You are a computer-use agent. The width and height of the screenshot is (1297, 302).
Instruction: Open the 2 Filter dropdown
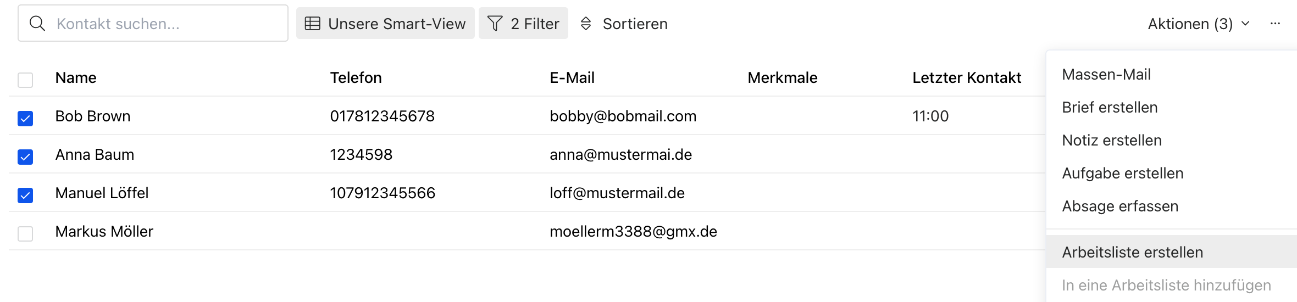(523, 24)
